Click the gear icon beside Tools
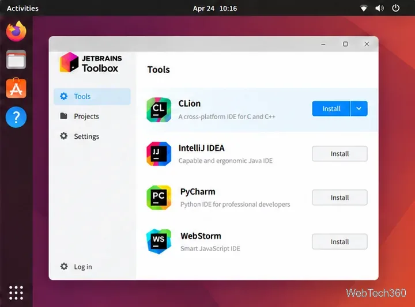Viewport: 415px width, 307px height. coord(63,96)
